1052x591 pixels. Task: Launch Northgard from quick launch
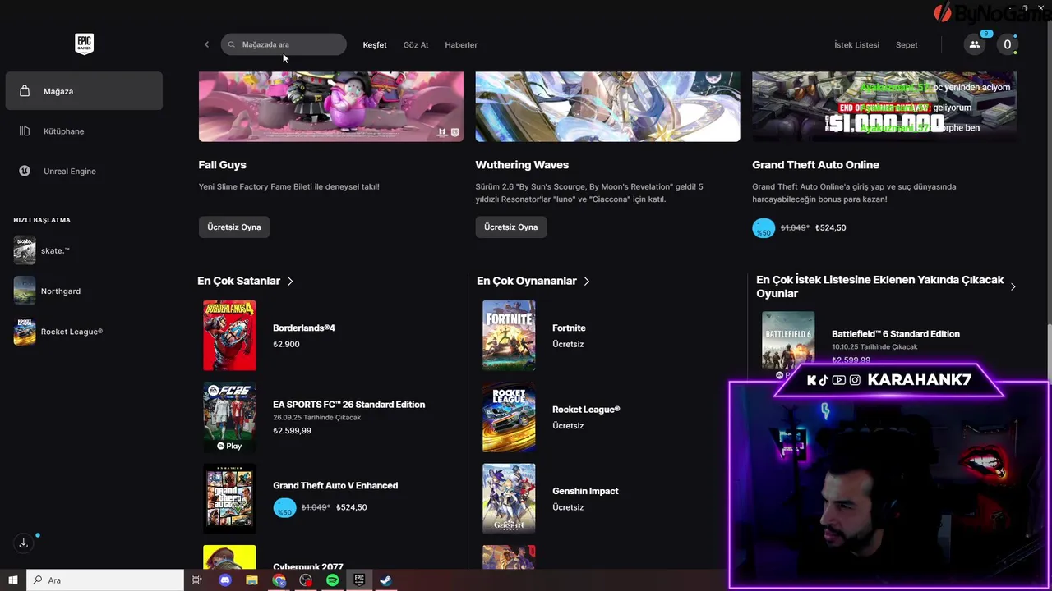tap(84, 291)
